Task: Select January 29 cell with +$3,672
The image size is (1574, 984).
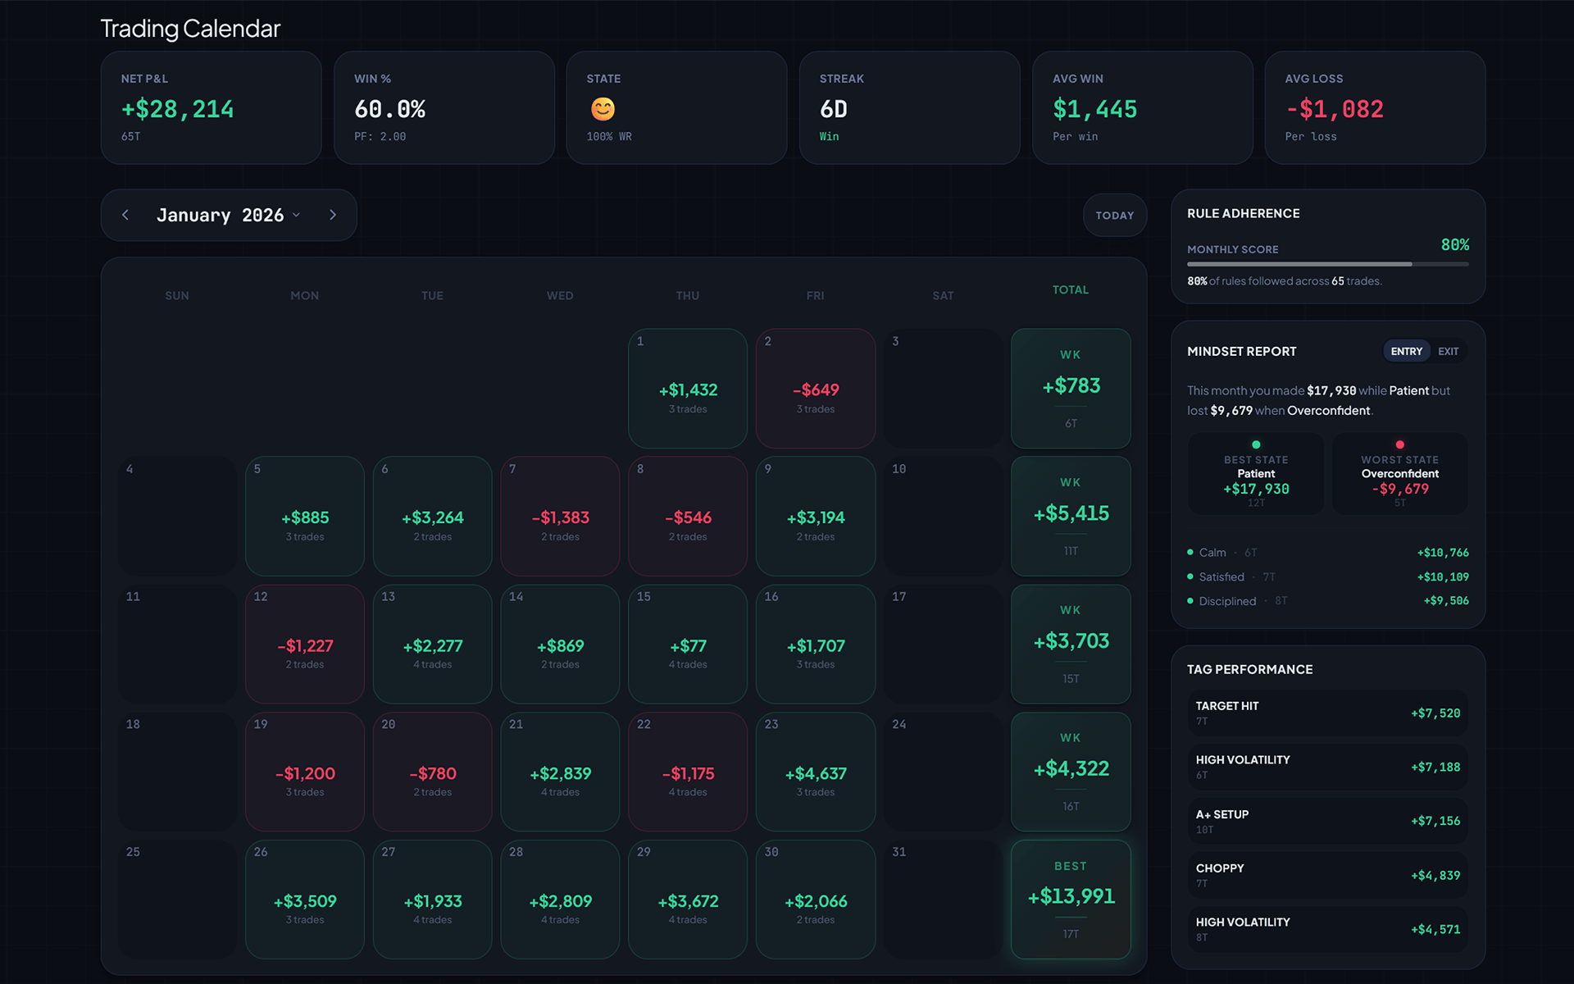Action: tap(688, 900)
